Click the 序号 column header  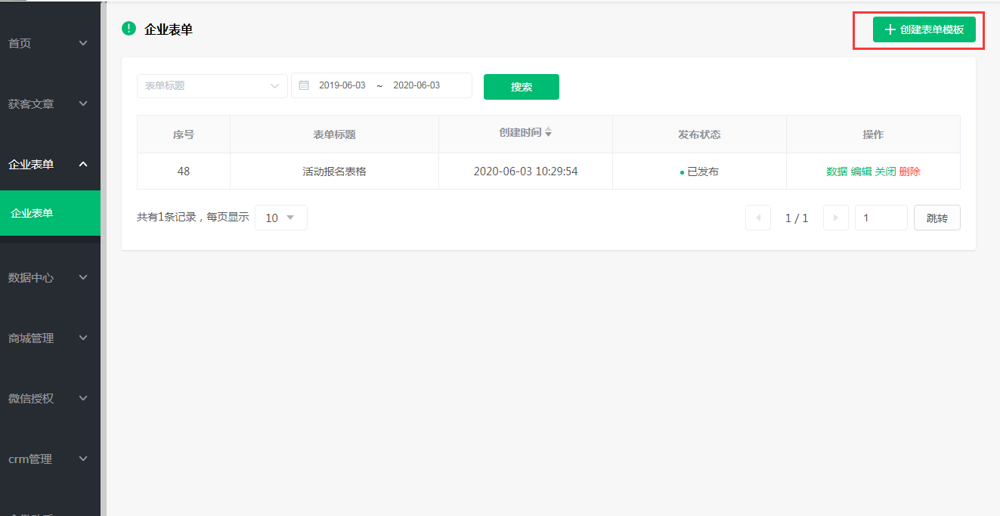[x=184, y=134]
